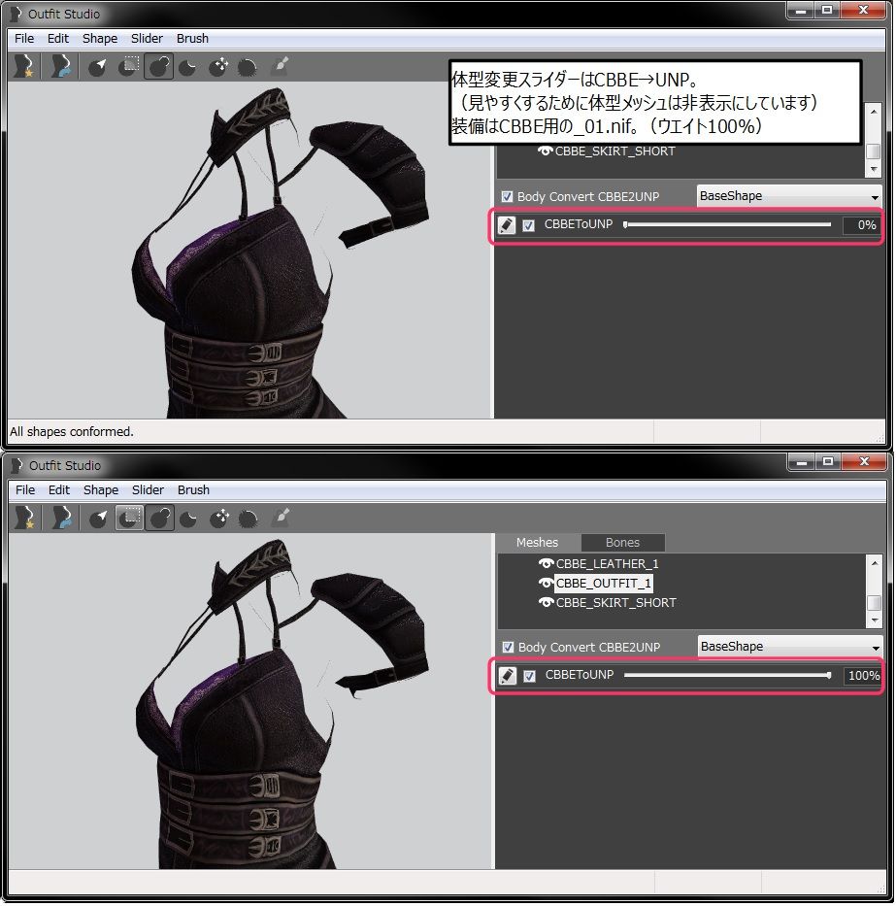
Task: Select the Deflate brush in bottom window
Action: [x=188, y=520]
